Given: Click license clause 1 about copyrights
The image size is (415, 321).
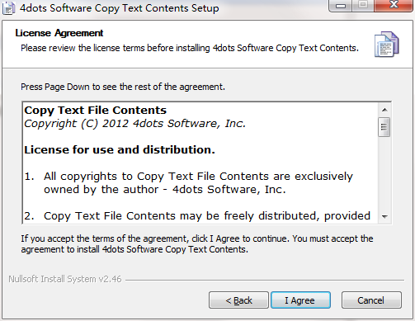Looking at the screenshot, I should 189,182.
